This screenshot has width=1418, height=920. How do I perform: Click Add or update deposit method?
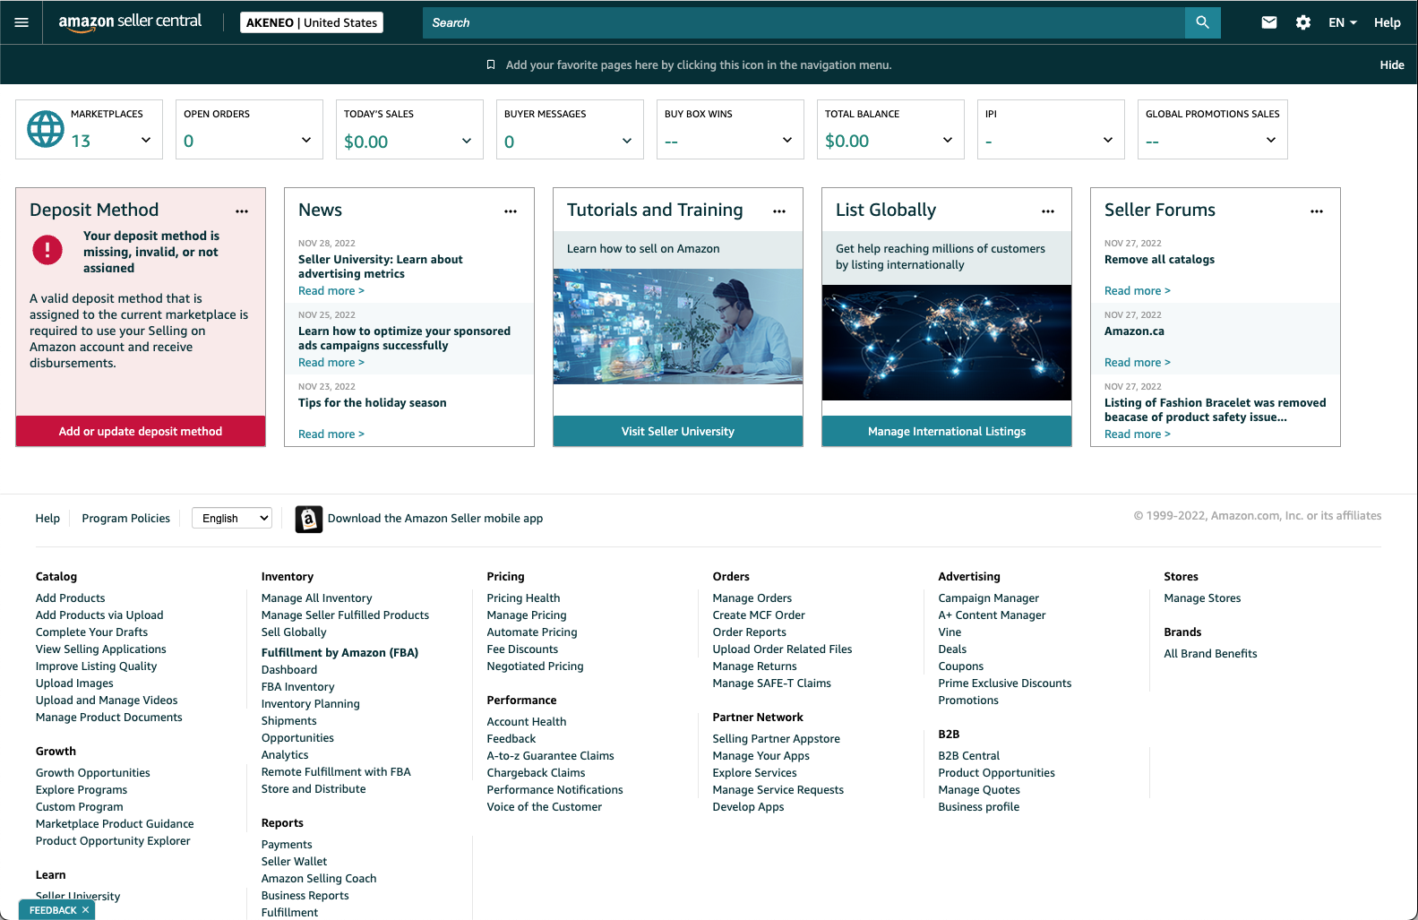tap(141, 431)
